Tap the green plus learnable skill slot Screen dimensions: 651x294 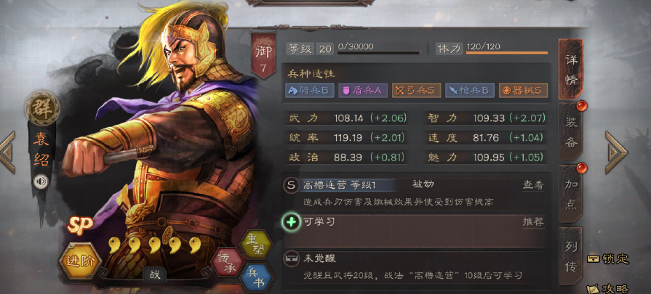(x=292, y=222)
